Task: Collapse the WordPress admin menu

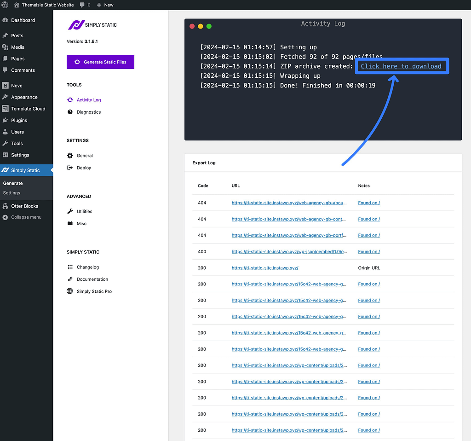Action: click(26, 217)
